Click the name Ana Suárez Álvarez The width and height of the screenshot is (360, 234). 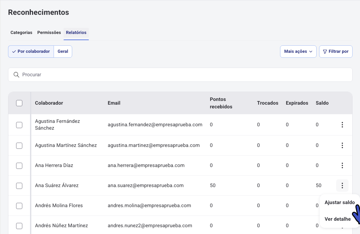(57, 185)
